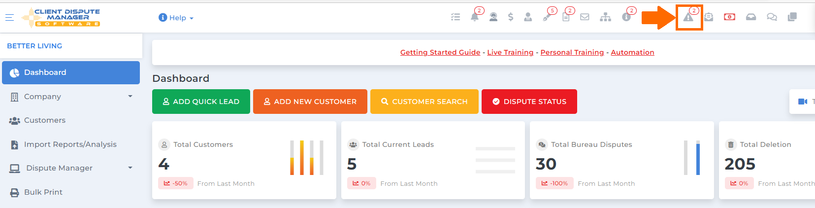Click the businessman user icon
Viewport: 815px width, 208px height.
pos(528,17)
